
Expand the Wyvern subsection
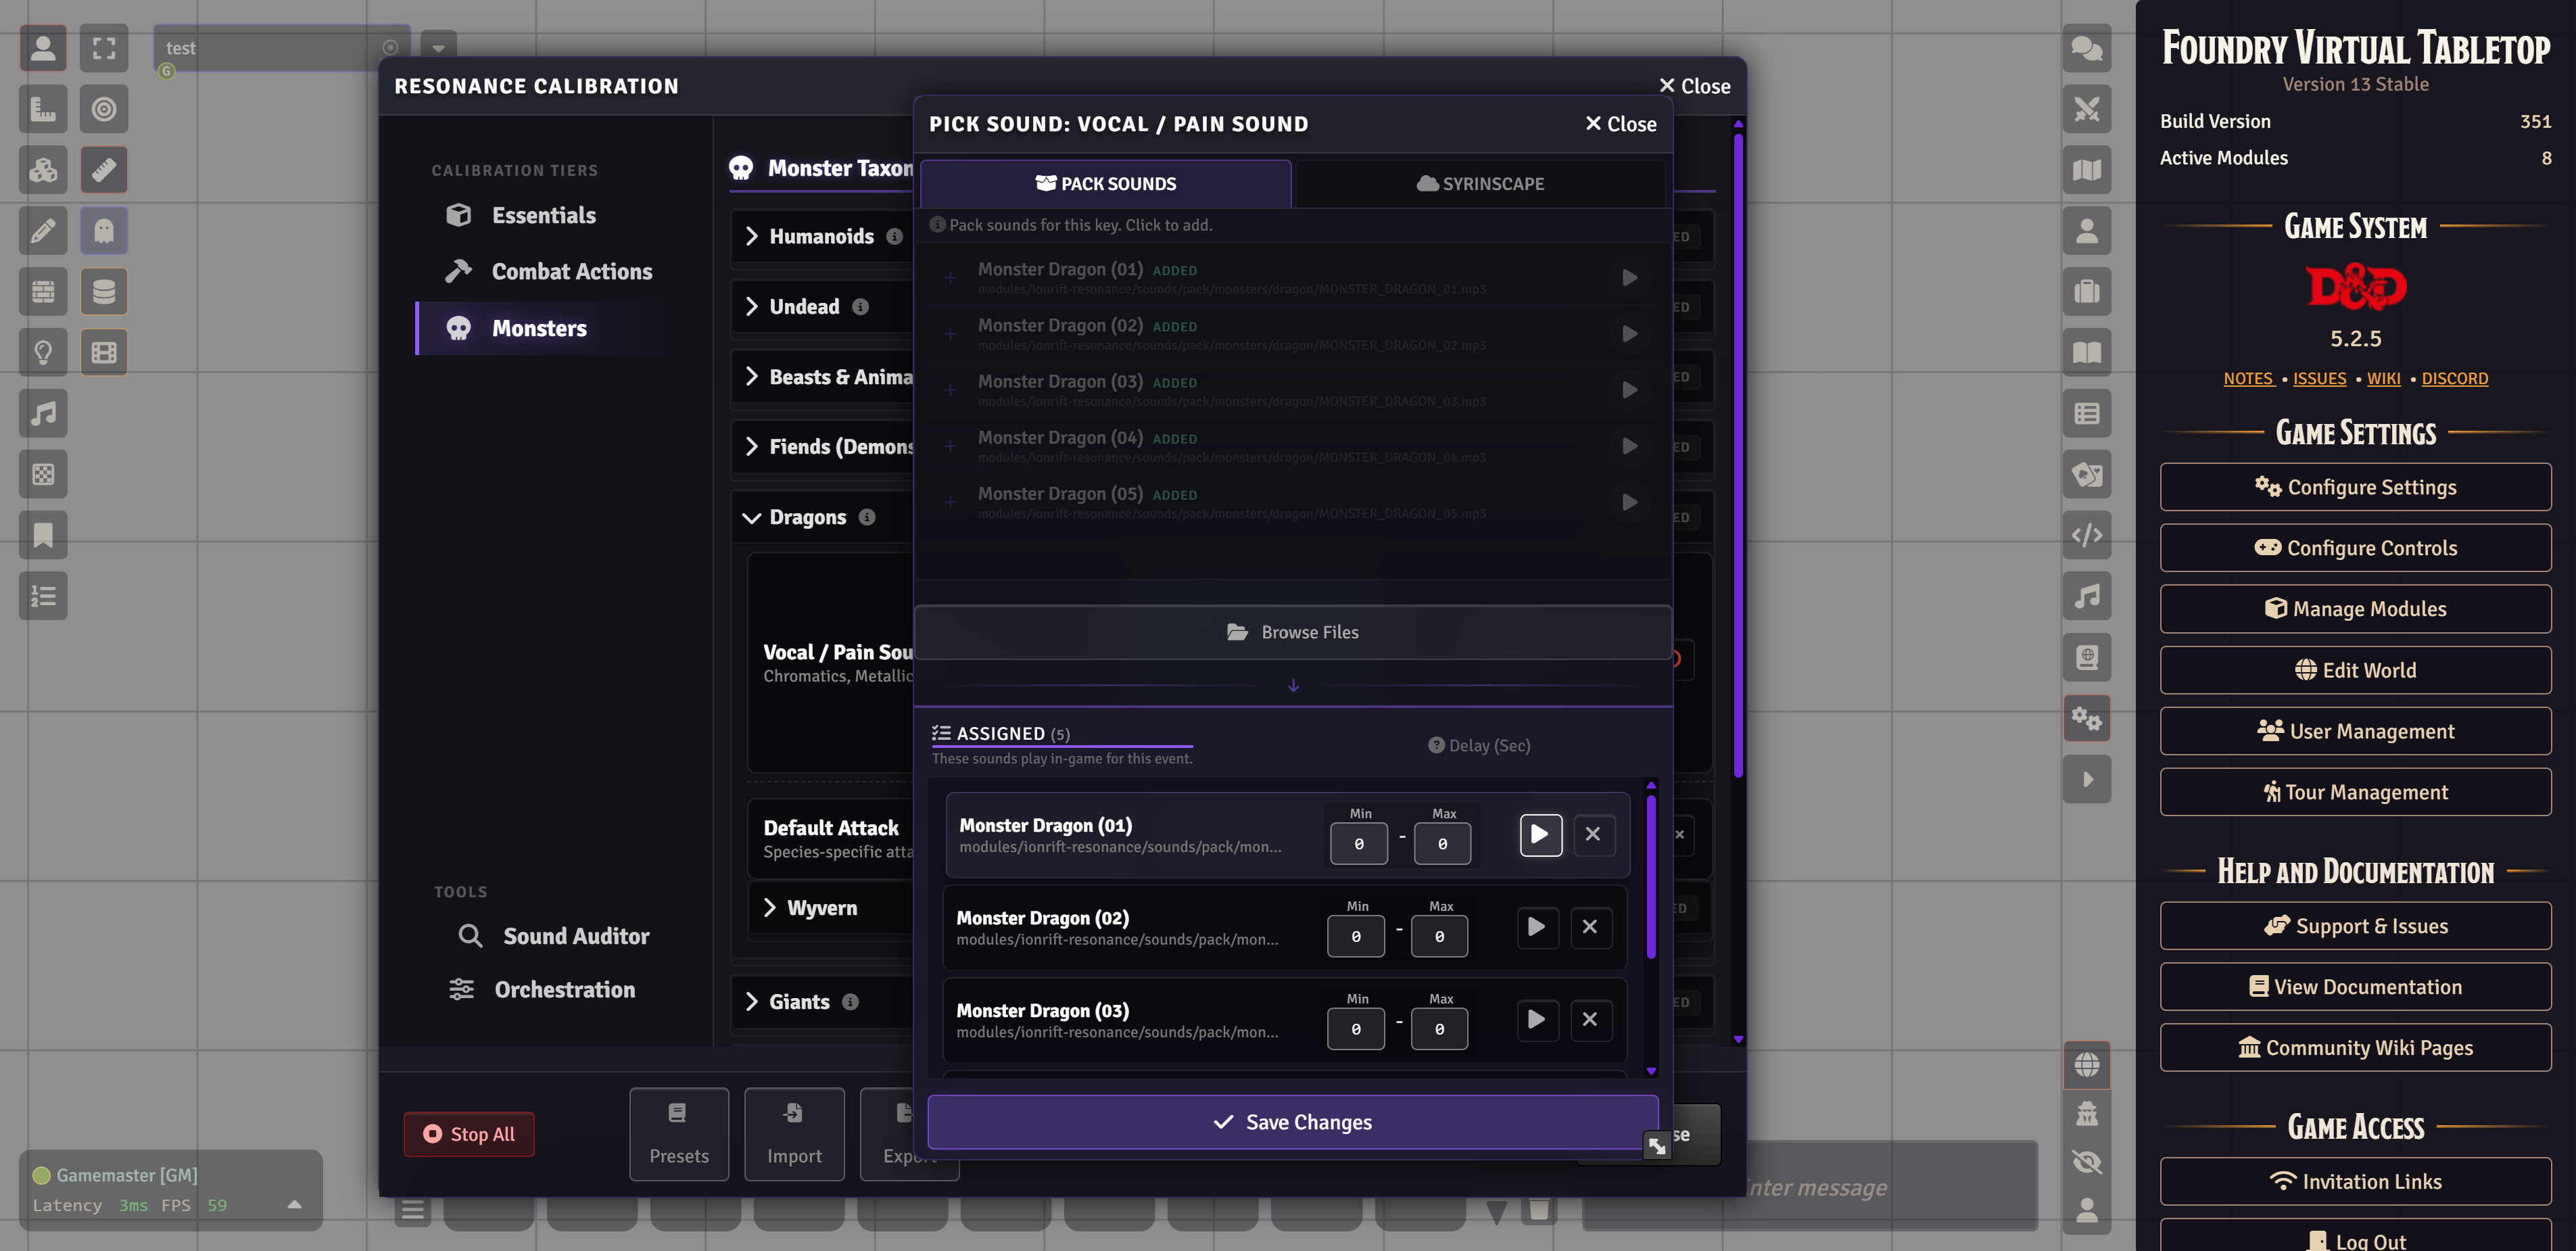pyautogui.click(x=770, y=908)
